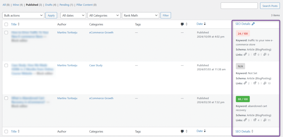Click the date 2024/03/30 at 7:32 pm

[x=211, y=102]
